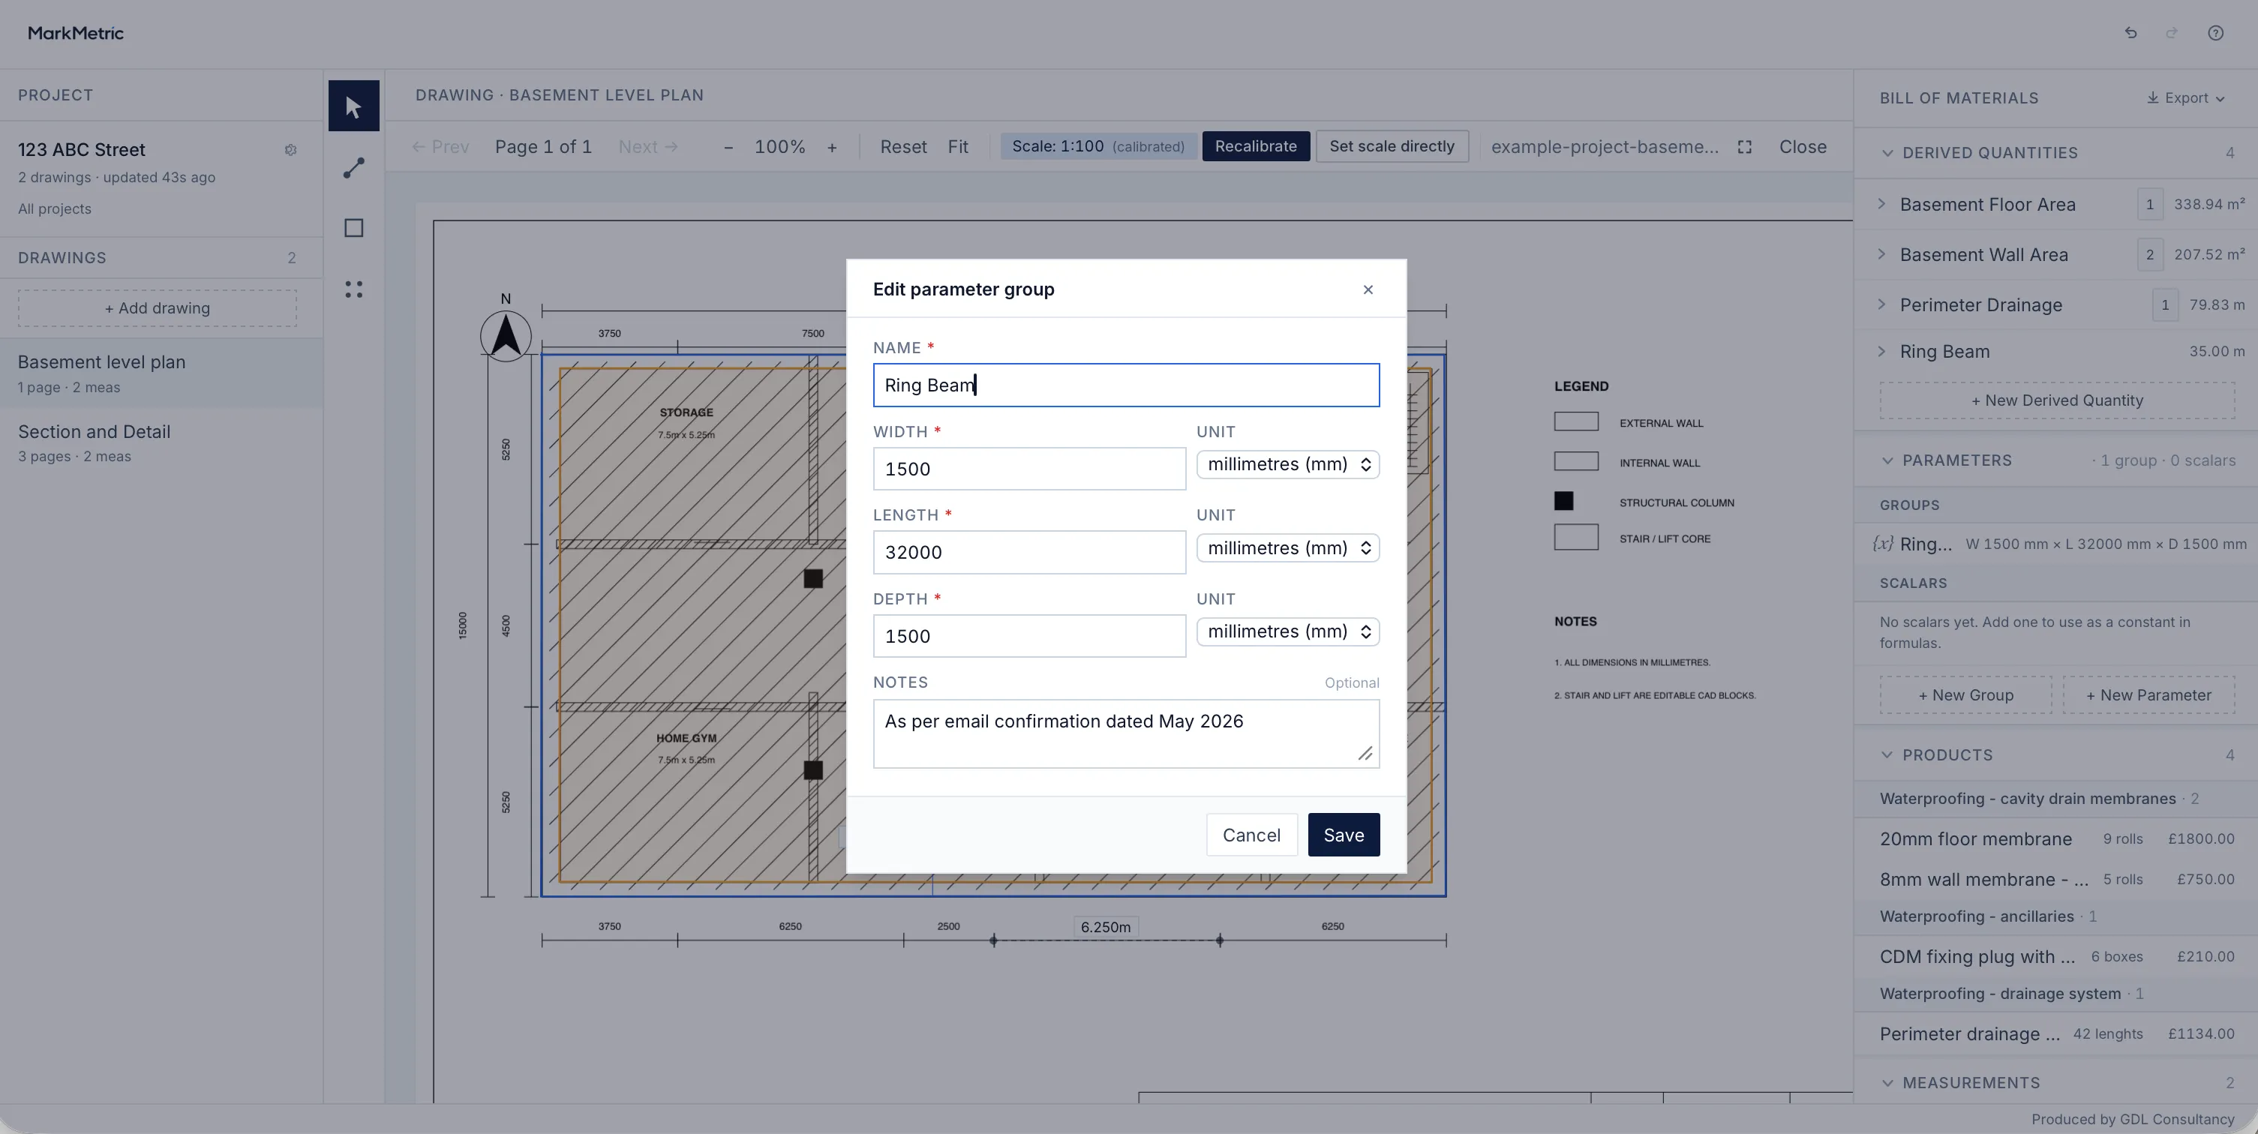Screen dimensions: 2258x1134
Task: Select the Waterproofing - drainage system category
Action: [x=2056, y=994]
